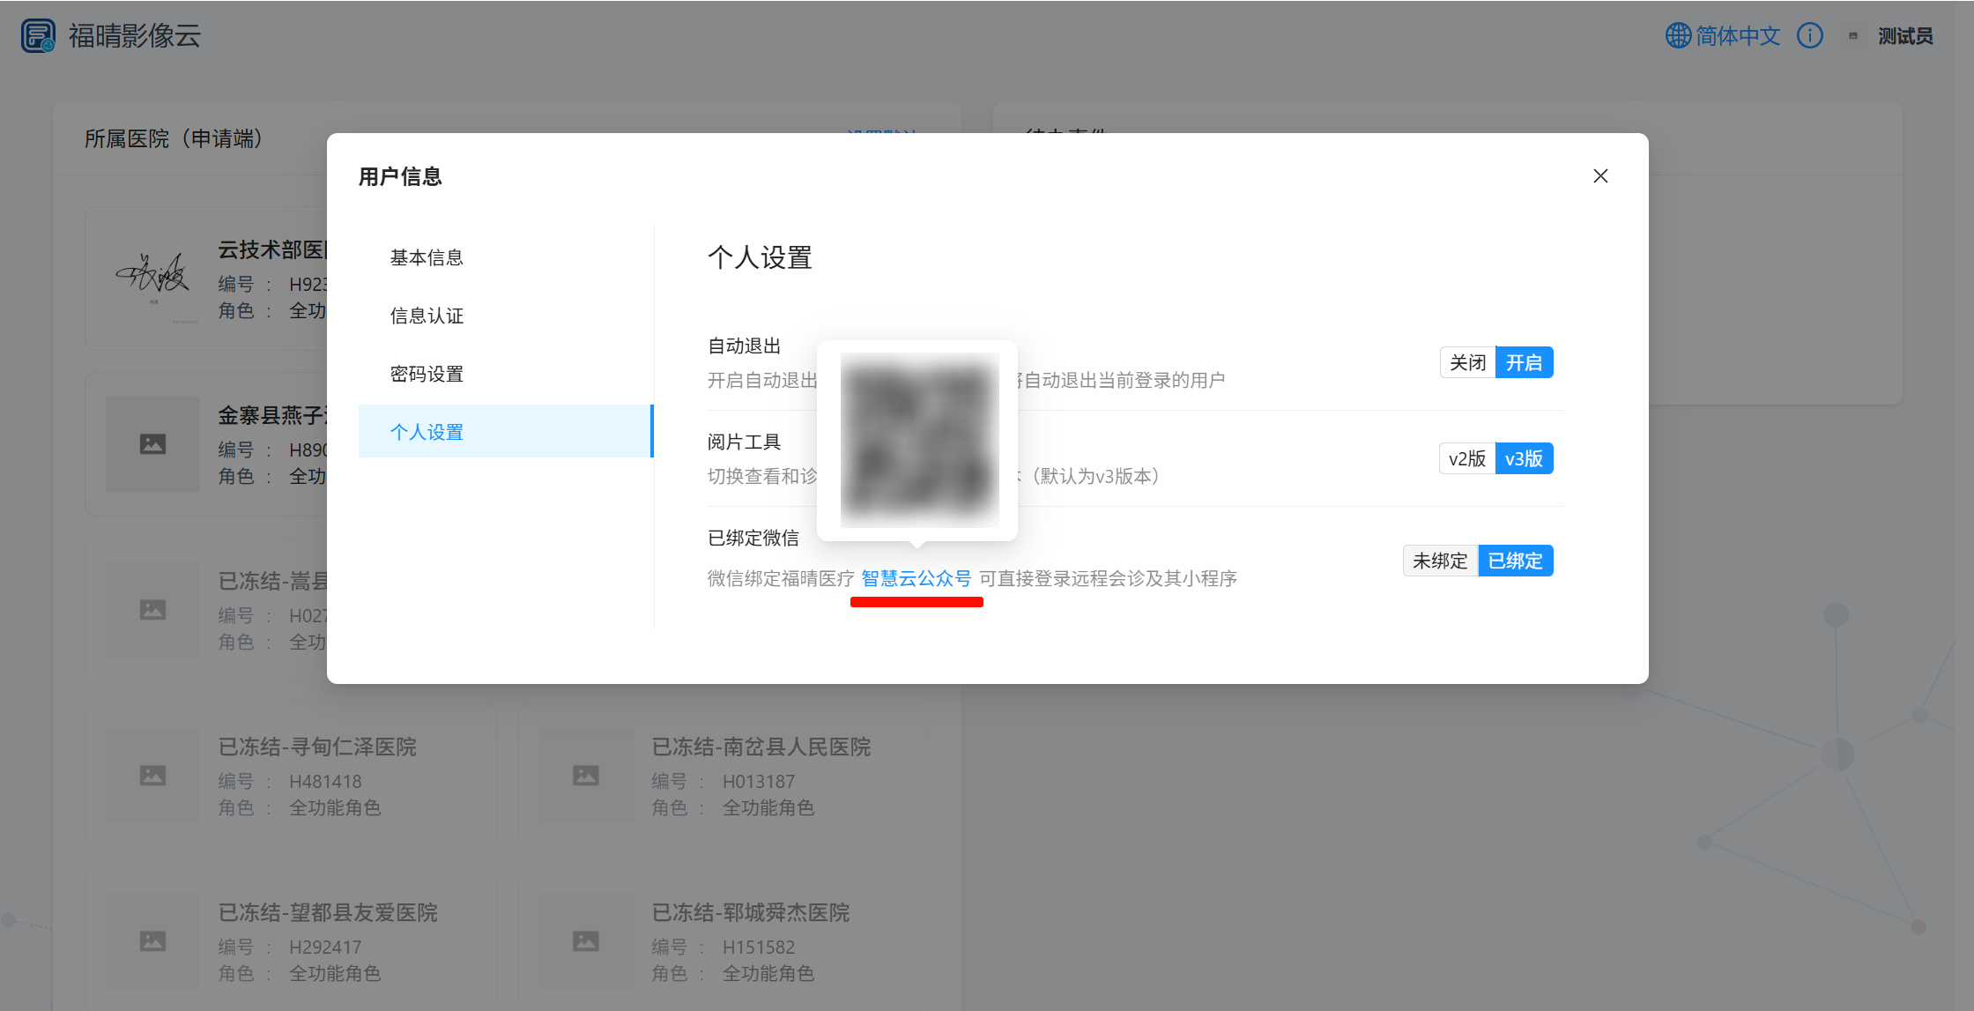Click 寻甸仁泽医院 placeholder image icon

click(x=152, y=776)
